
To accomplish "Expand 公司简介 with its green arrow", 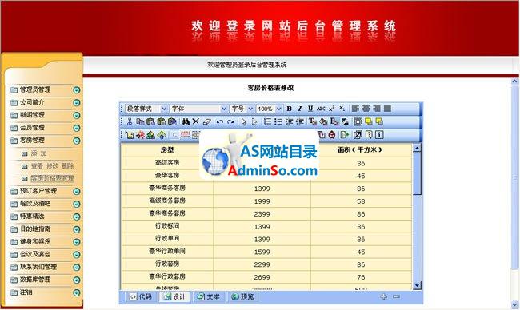I will [77, 103].
